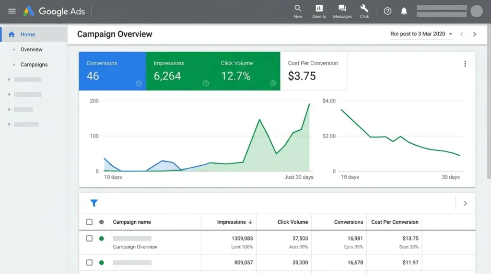Open first campaign's redacted name link
This screenshot has height=274, width=491.
(132, 239)
